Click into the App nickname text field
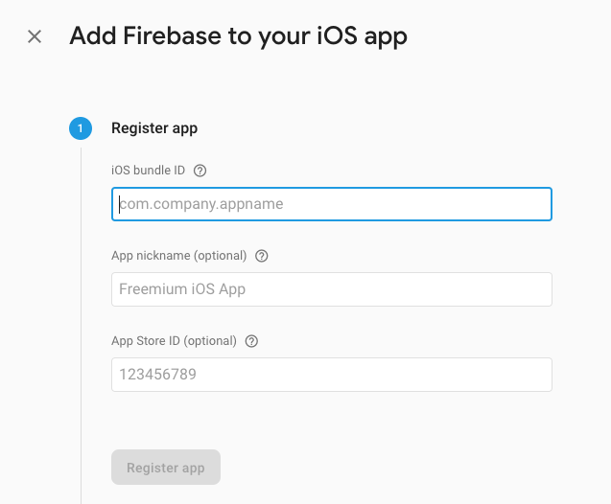This screenshot has width=611, height=504. [x=331, y=289]
